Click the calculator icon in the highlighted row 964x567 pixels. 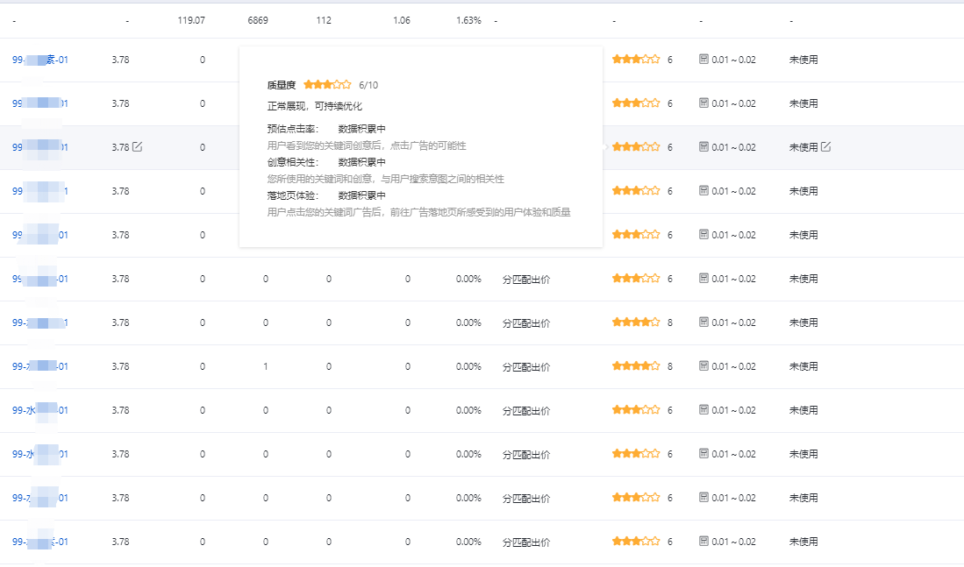click(703, 147)
